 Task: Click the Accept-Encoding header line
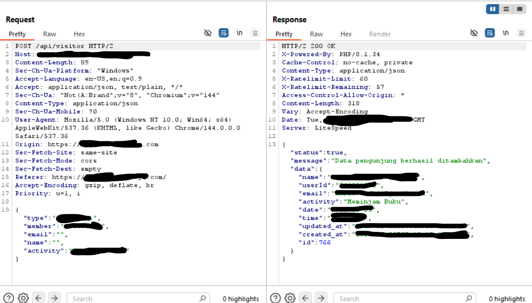pyautogui.click(x=85, y=185)
